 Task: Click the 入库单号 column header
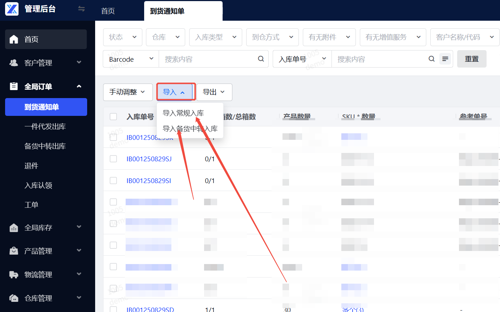pos(140,117)
